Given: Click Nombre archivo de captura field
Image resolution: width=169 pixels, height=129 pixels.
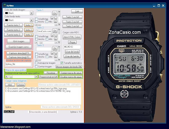Looking at the screenshot, I should click(18, 64).
